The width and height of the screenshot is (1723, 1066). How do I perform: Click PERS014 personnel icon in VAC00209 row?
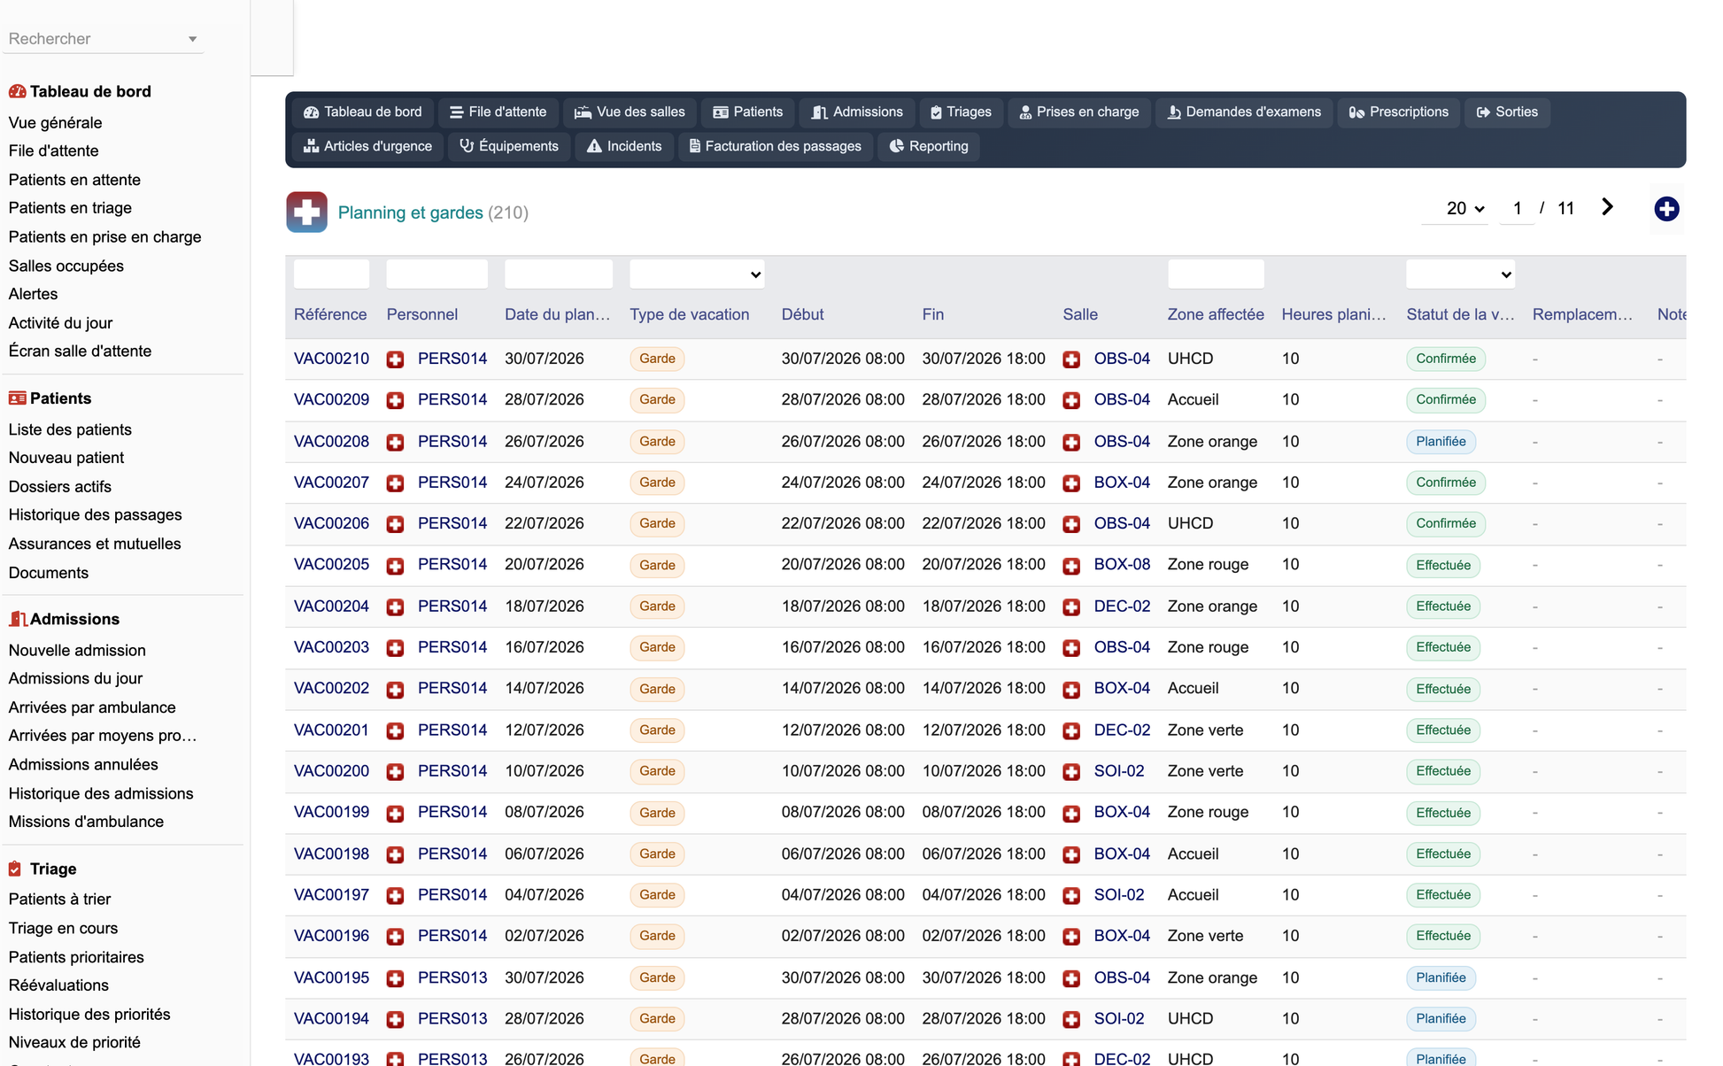[395, 400]
